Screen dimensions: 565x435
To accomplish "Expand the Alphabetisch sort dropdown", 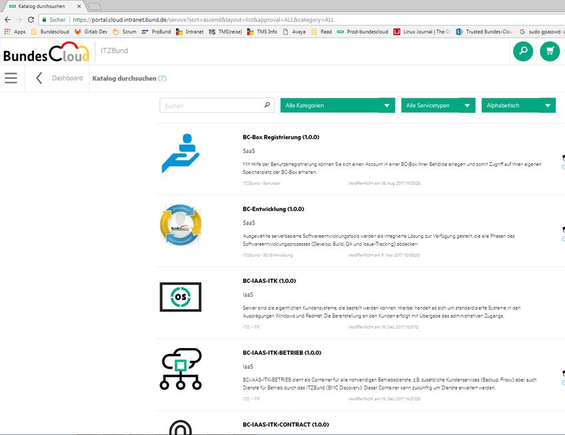I will (518, 105).
